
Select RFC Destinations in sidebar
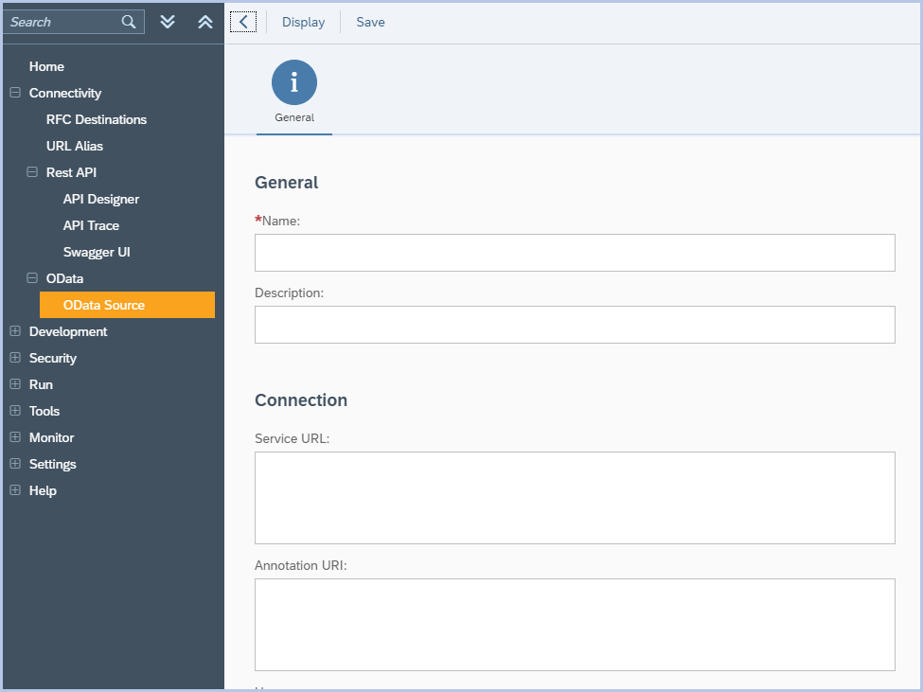click(96, 119)
